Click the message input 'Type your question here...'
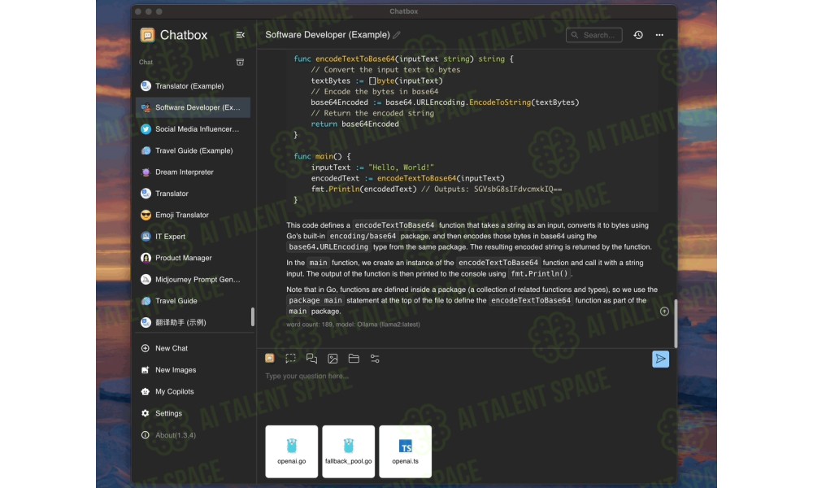813x488 pixels. [307, 376]
